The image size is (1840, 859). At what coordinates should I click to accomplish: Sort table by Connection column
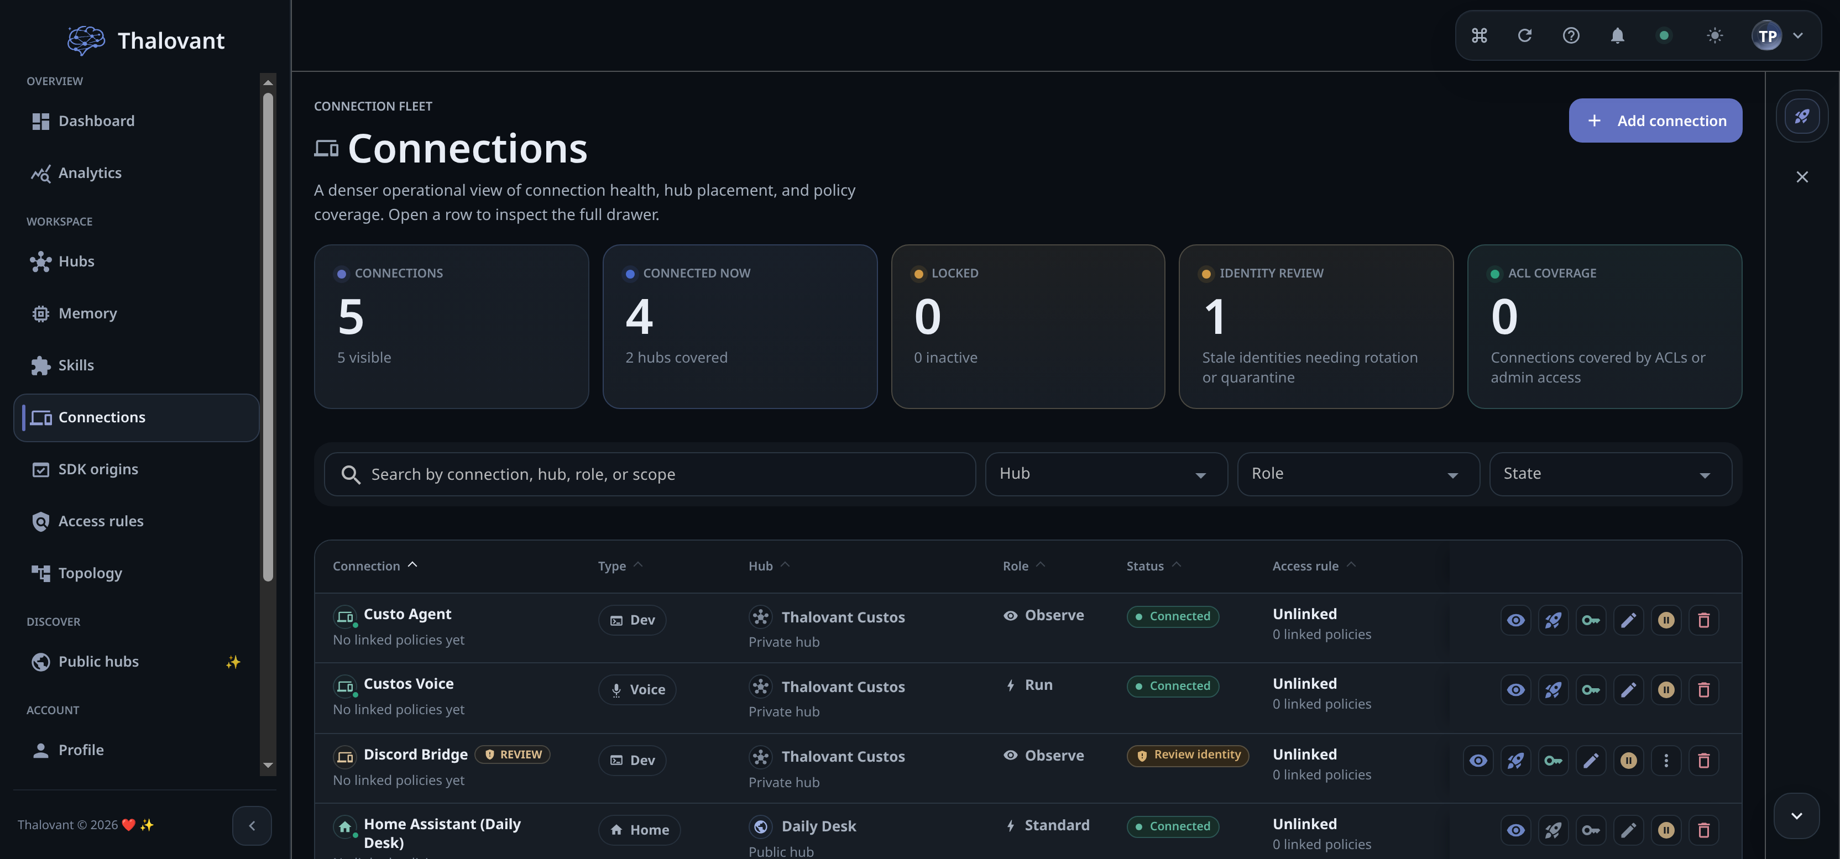pyautogui.click(x=375, y=565)
